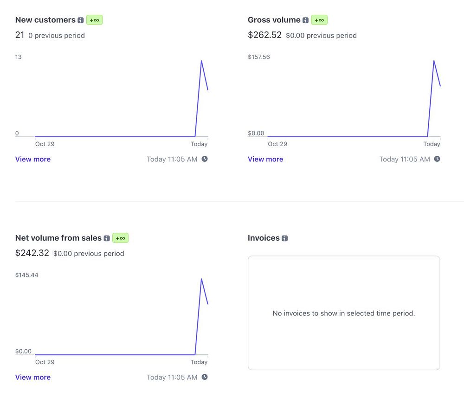Image resolution: width=464 pixels, height=397 pixels.
Task: Click the New customers chart peak
Action: (201, 61)
